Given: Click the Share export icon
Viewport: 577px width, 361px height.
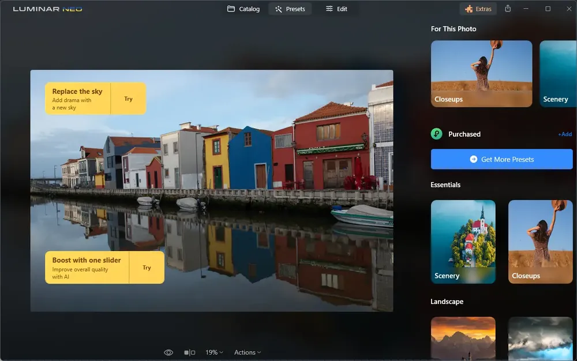Looking at the screenshot, I should [508, 9].
